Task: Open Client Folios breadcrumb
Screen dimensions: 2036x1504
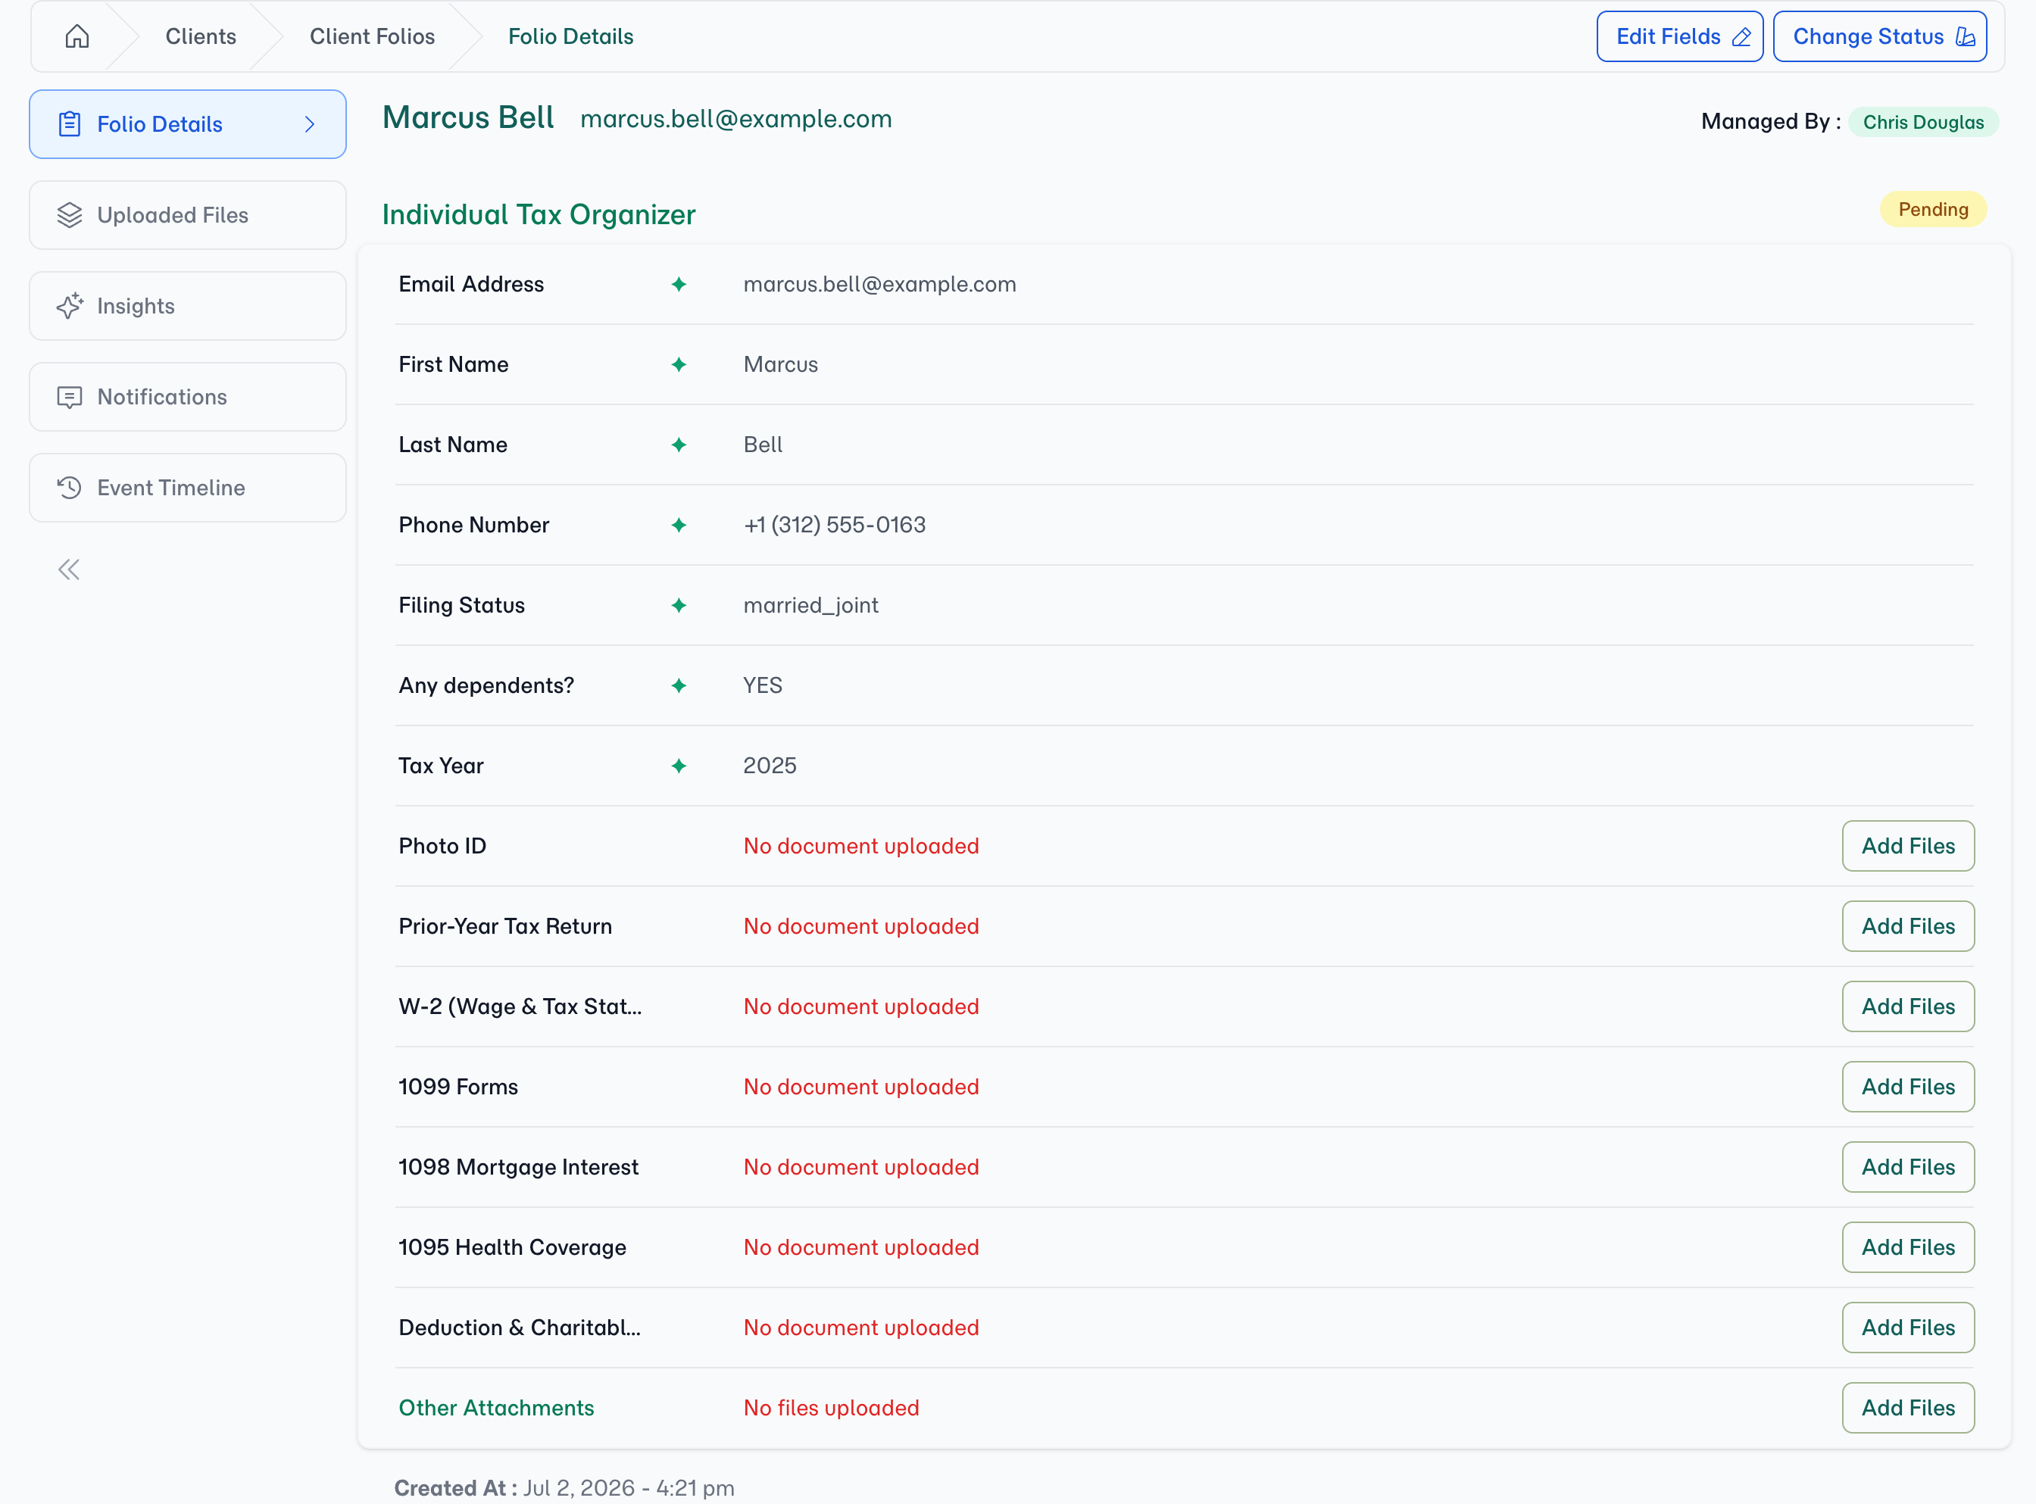Action: 373,36
